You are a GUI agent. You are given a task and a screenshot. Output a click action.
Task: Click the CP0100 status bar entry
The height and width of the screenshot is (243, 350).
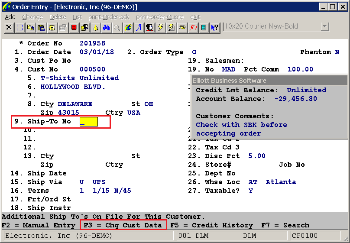316,236
